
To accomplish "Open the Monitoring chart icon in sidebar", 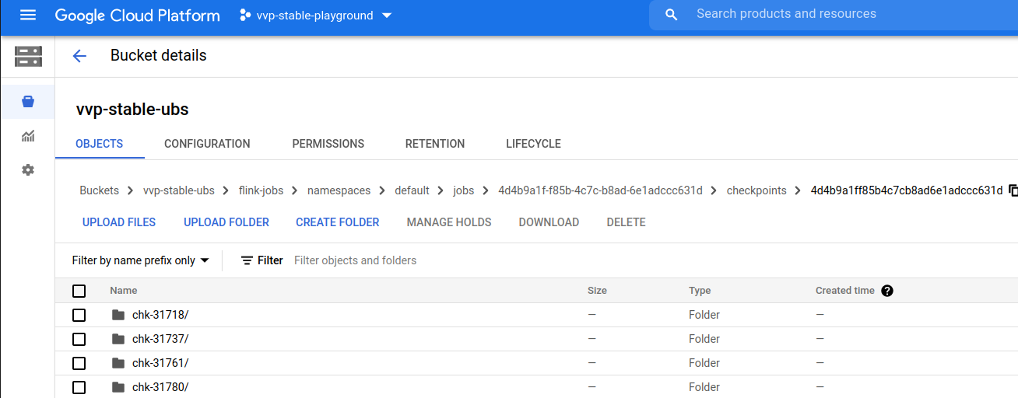I will point(28,136).
